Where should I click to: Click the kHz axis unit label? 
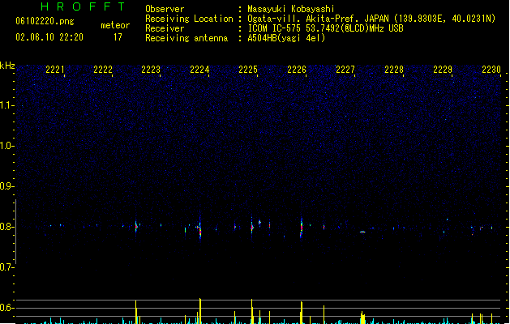point(7,66)
